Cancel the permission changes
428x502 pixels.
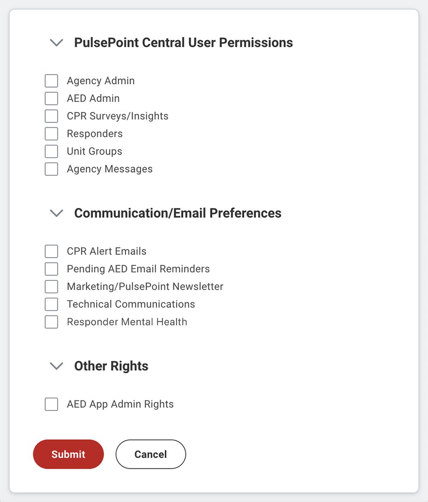coord(150,454)
